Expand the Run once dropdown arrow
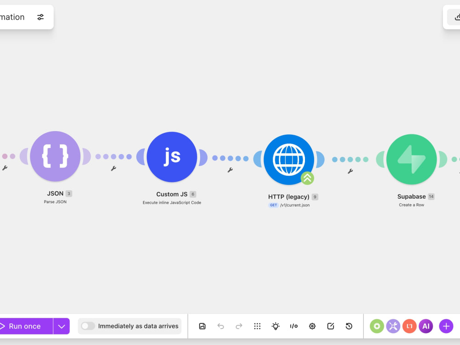 click(x=61, y=326)
